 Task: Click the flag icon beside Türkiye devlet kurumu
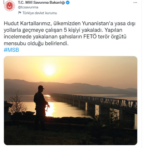click(20, 13)
